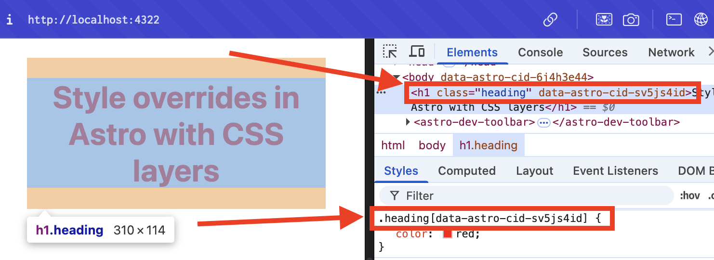The width and height of the screenshot is (714, 260).
Task: Toggle the device toolbar icon
Action: 417,52
